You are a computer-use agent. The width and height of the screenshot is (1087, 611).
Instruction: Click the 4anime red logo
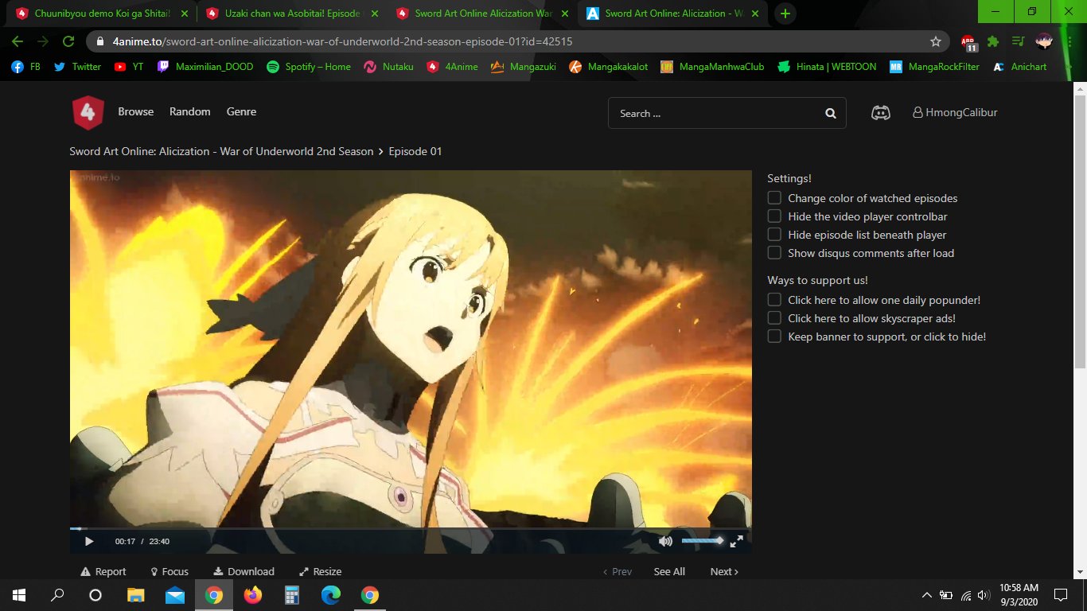[88, 112]
